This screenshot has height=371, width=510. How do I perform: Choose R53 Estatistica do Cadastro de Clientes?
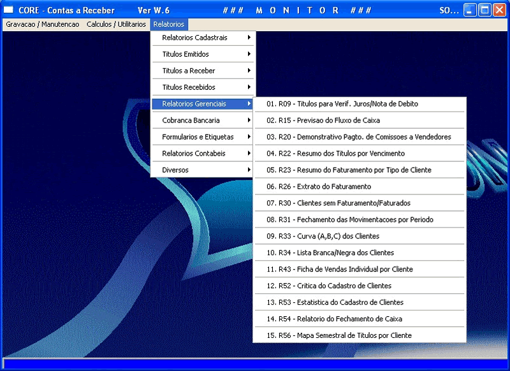click(360, 303)
